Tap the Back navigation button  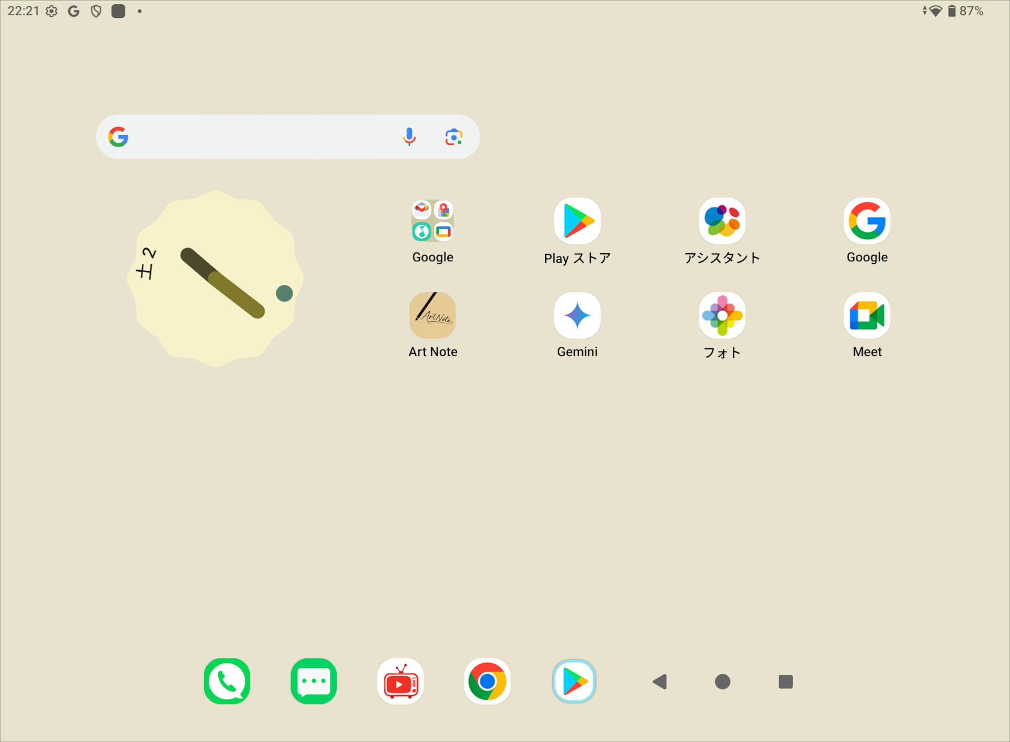point(660,682)
